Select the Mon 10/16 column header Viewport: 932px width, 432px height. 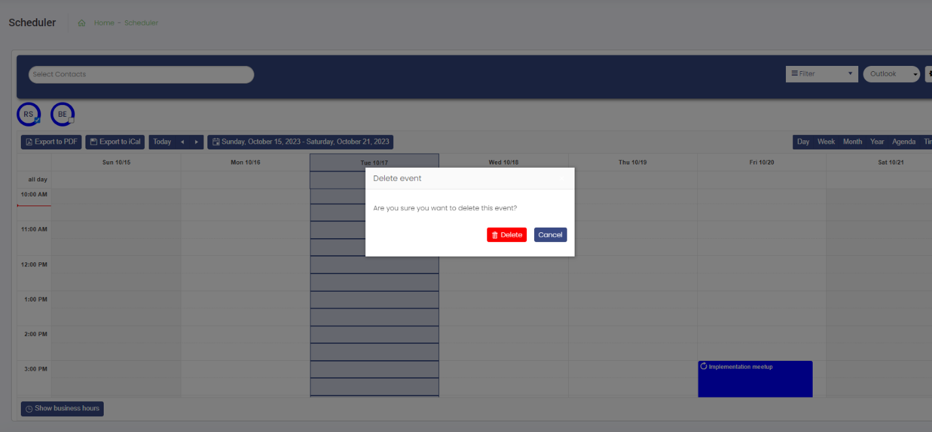(245, 162)
